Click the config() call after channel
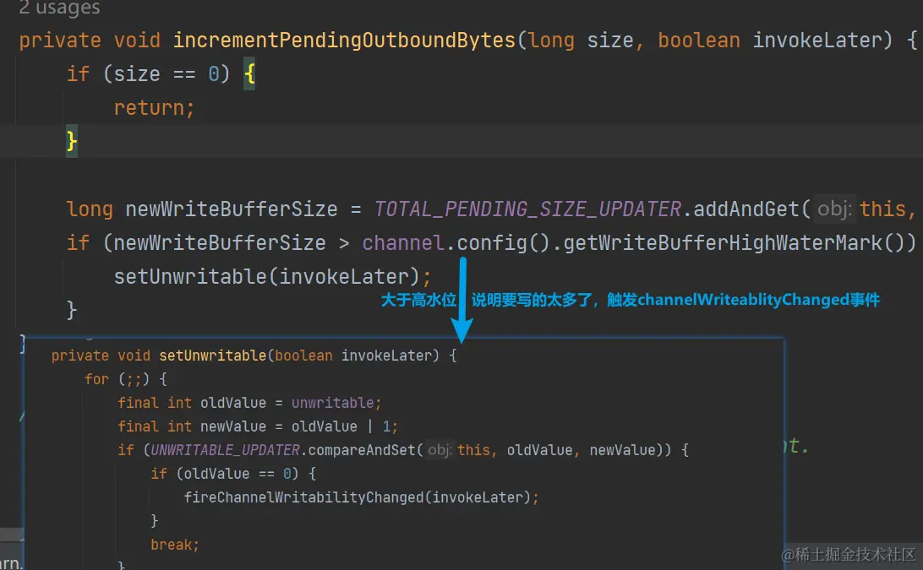 click(x=503, y=242)
